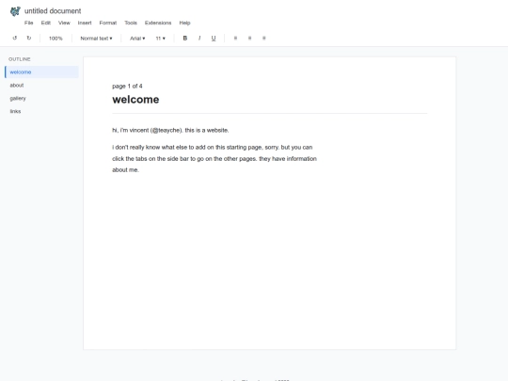Toggle italic formatting
This screenshot has height=381, width=508.
pyautogui.click(x=199, y=39)
